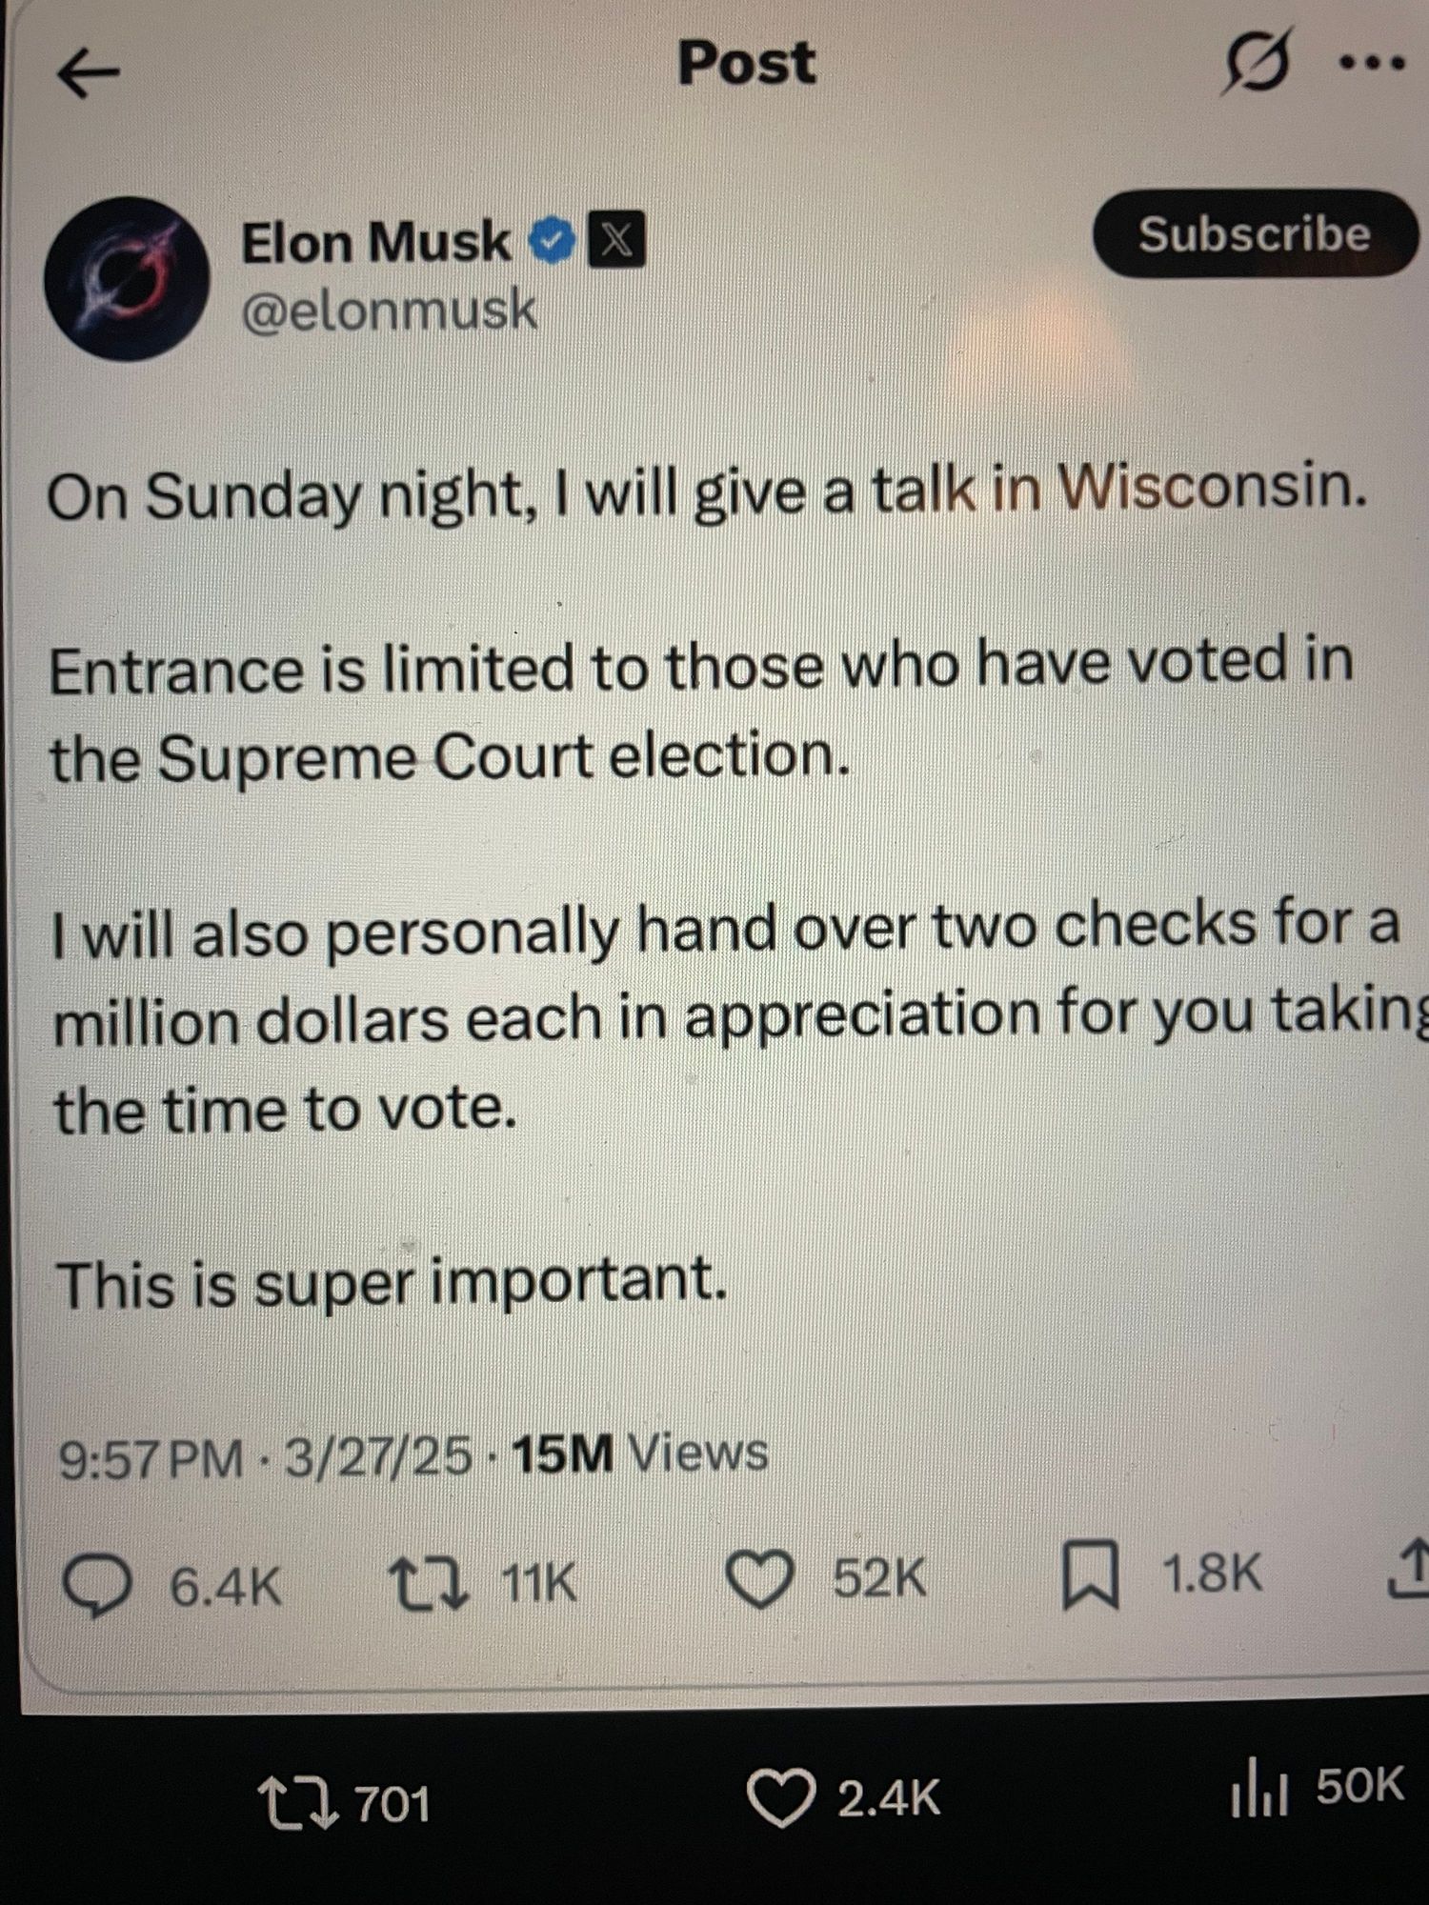The width and height of the screenshot is (1429, 1905).
Task: Like the outer post showing 2.4K
Action: coord(781,1799)
